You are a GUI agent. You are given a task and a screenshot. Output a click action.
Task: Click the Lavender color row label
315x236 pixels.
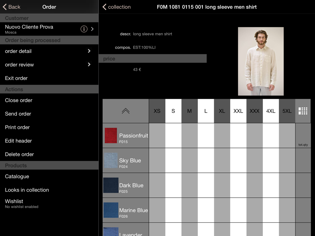(x=131, y=234)
